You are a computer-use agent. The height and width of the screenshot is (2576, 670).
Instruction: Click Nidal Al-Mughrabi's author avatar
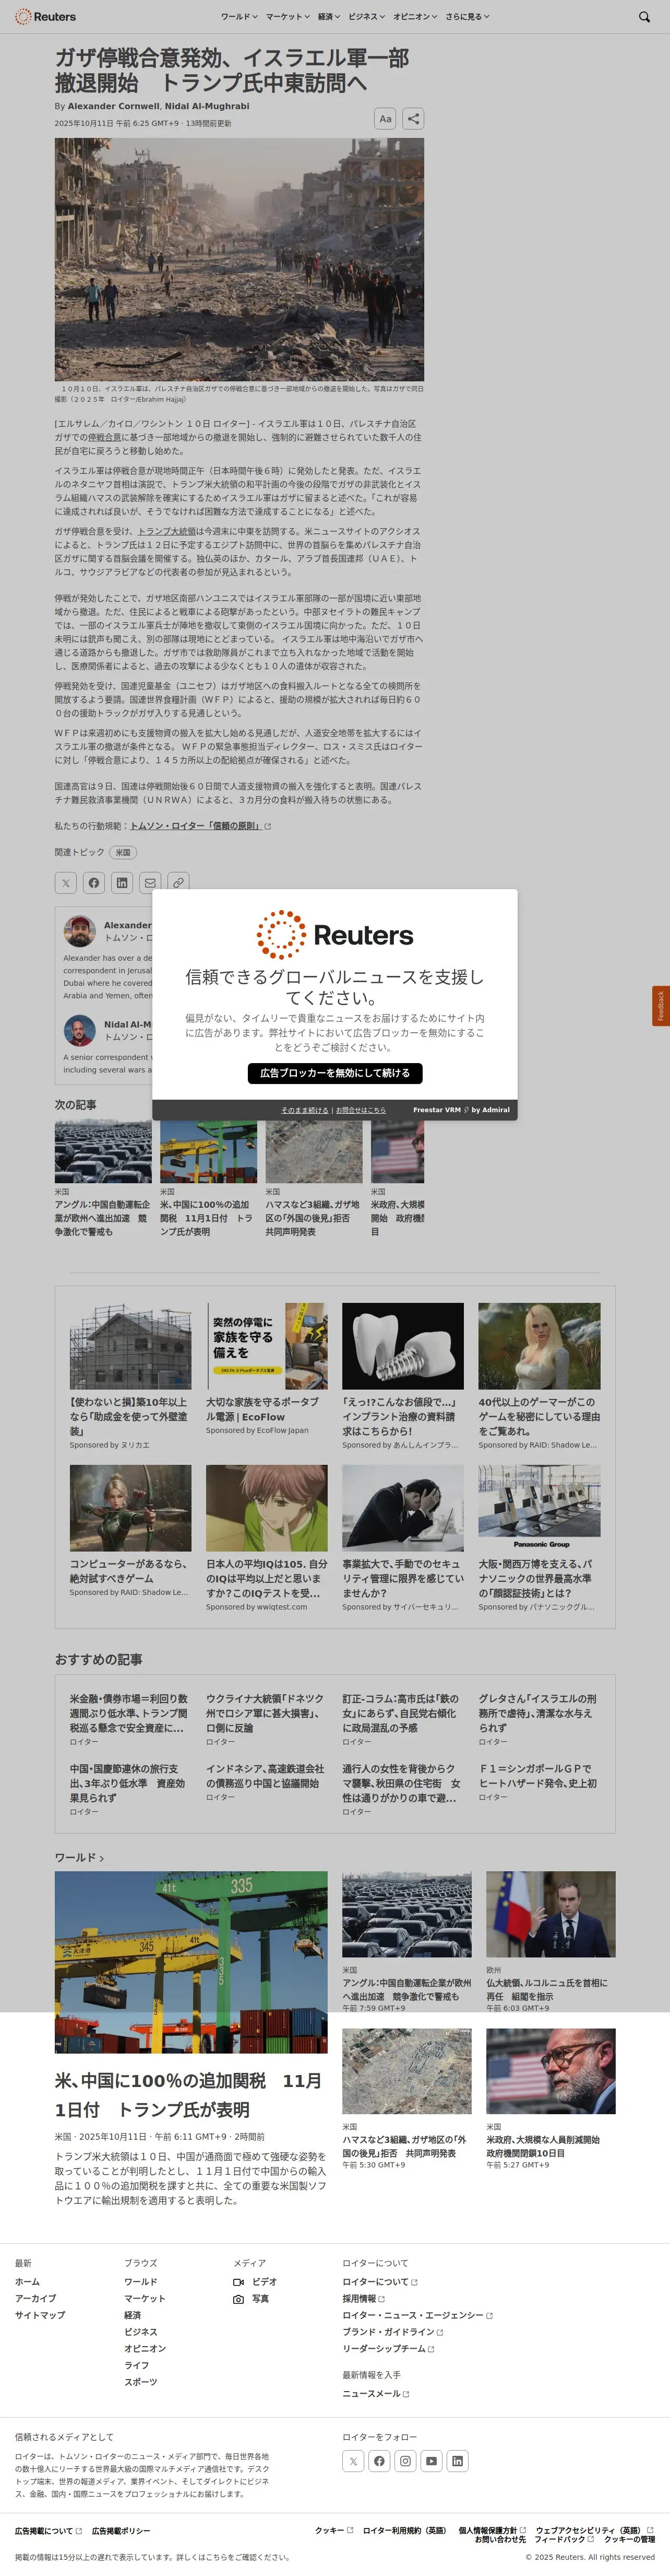pos(80,1030)
